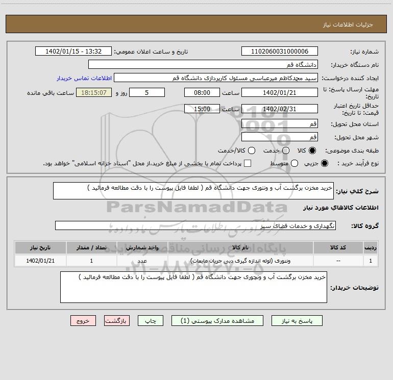393x380 pixels.
Task: Choose the متوسط purchase type radio
Action: tap(294, 163)
